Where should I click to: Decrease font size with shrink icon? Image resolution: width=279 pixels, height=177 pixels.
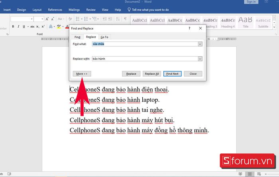click(53, 19)
